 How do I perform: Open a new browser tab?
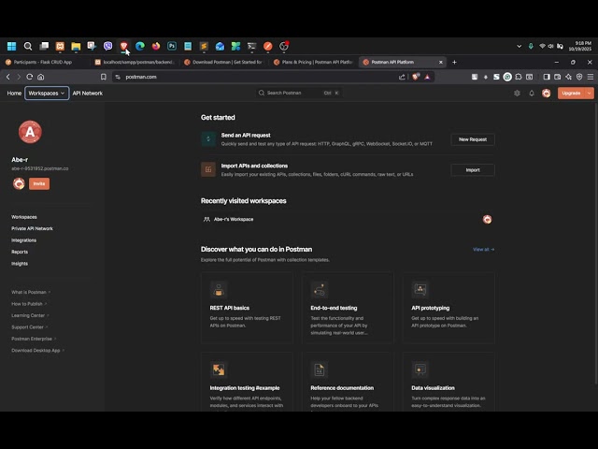(x=454, y=62)
